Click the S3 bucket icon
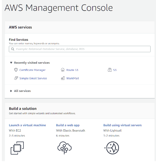The image size is (156, 164). (110, 70)
